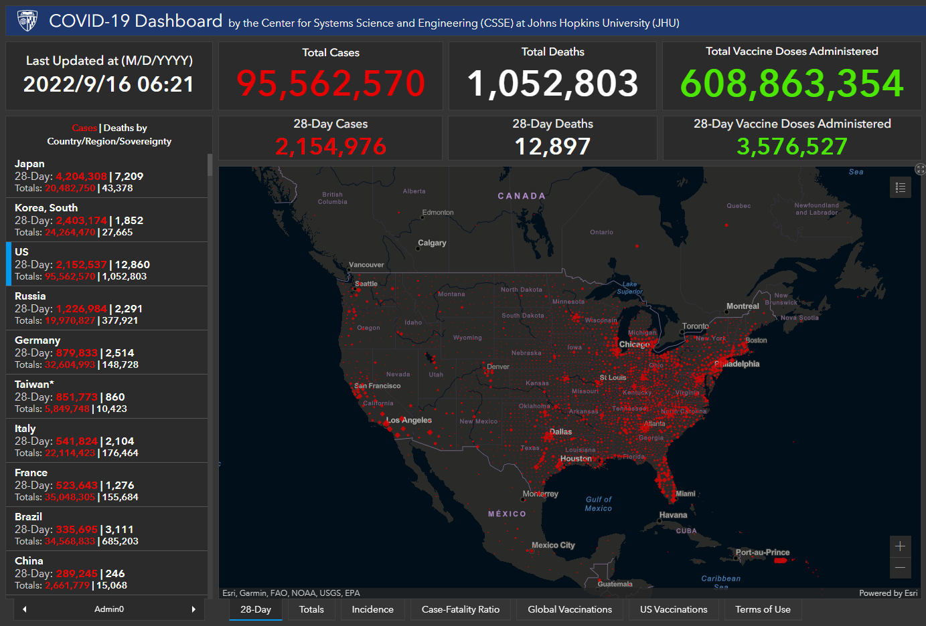Click the Chicago label on the map
Viewport: 926px width, 626px height.
click(634, 344)
